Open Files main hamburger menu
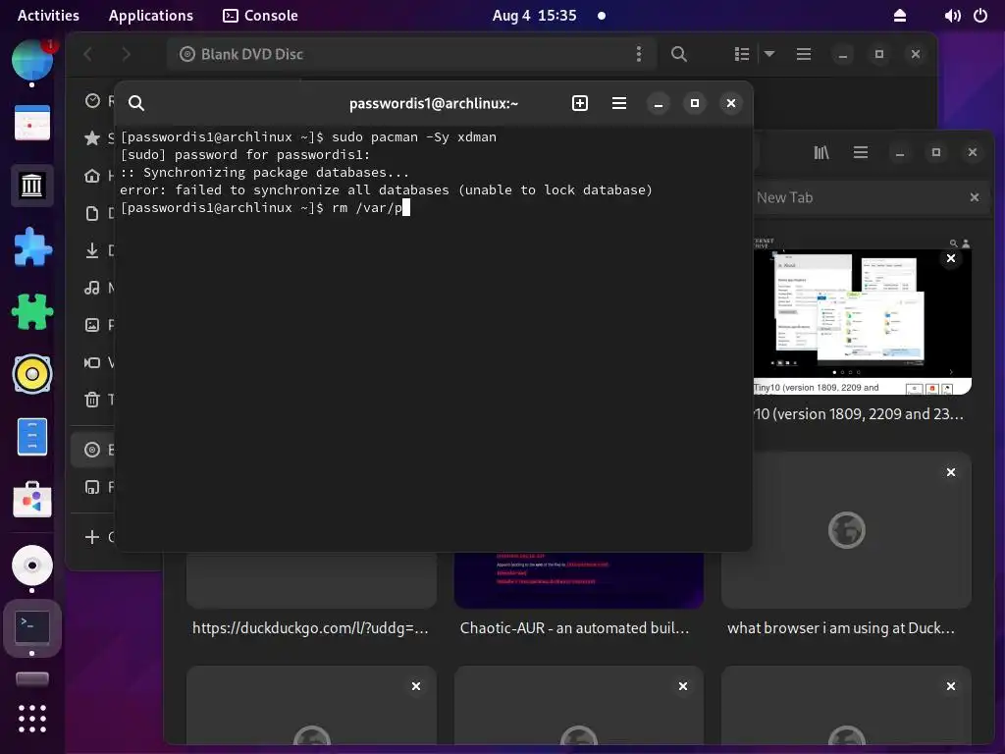Viewport: 1005px width, 754px height. click(x=804, y=54)
